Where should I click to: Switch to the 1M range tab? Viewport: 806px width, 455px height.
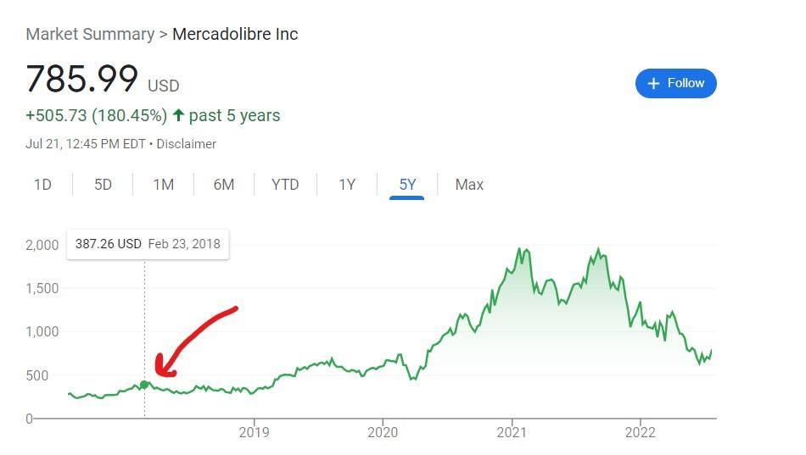point(164,185)
